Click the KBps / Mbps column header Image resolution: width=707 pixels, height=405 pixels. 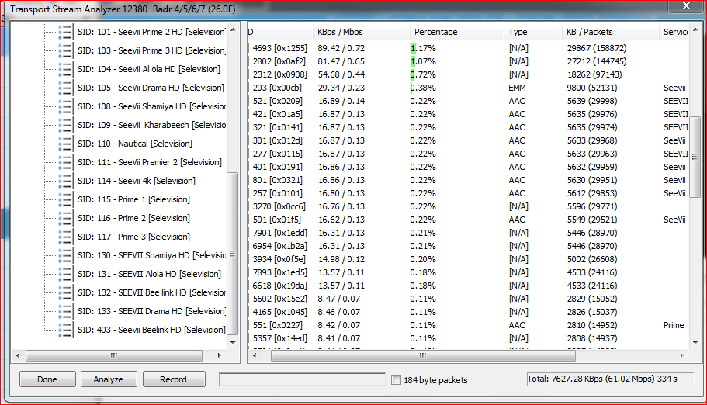(340, 32)
